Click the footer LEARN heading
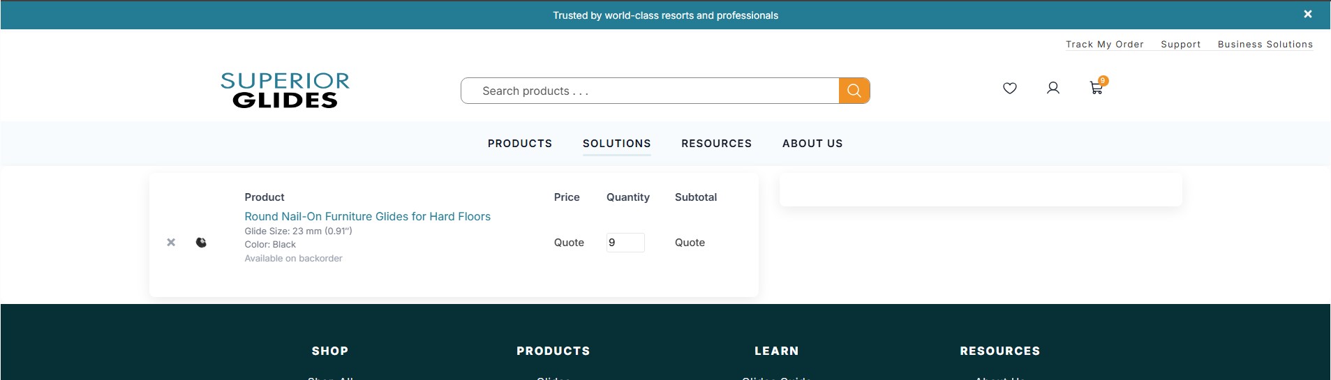The image size is (1331, 380). [x=776, y=351]
